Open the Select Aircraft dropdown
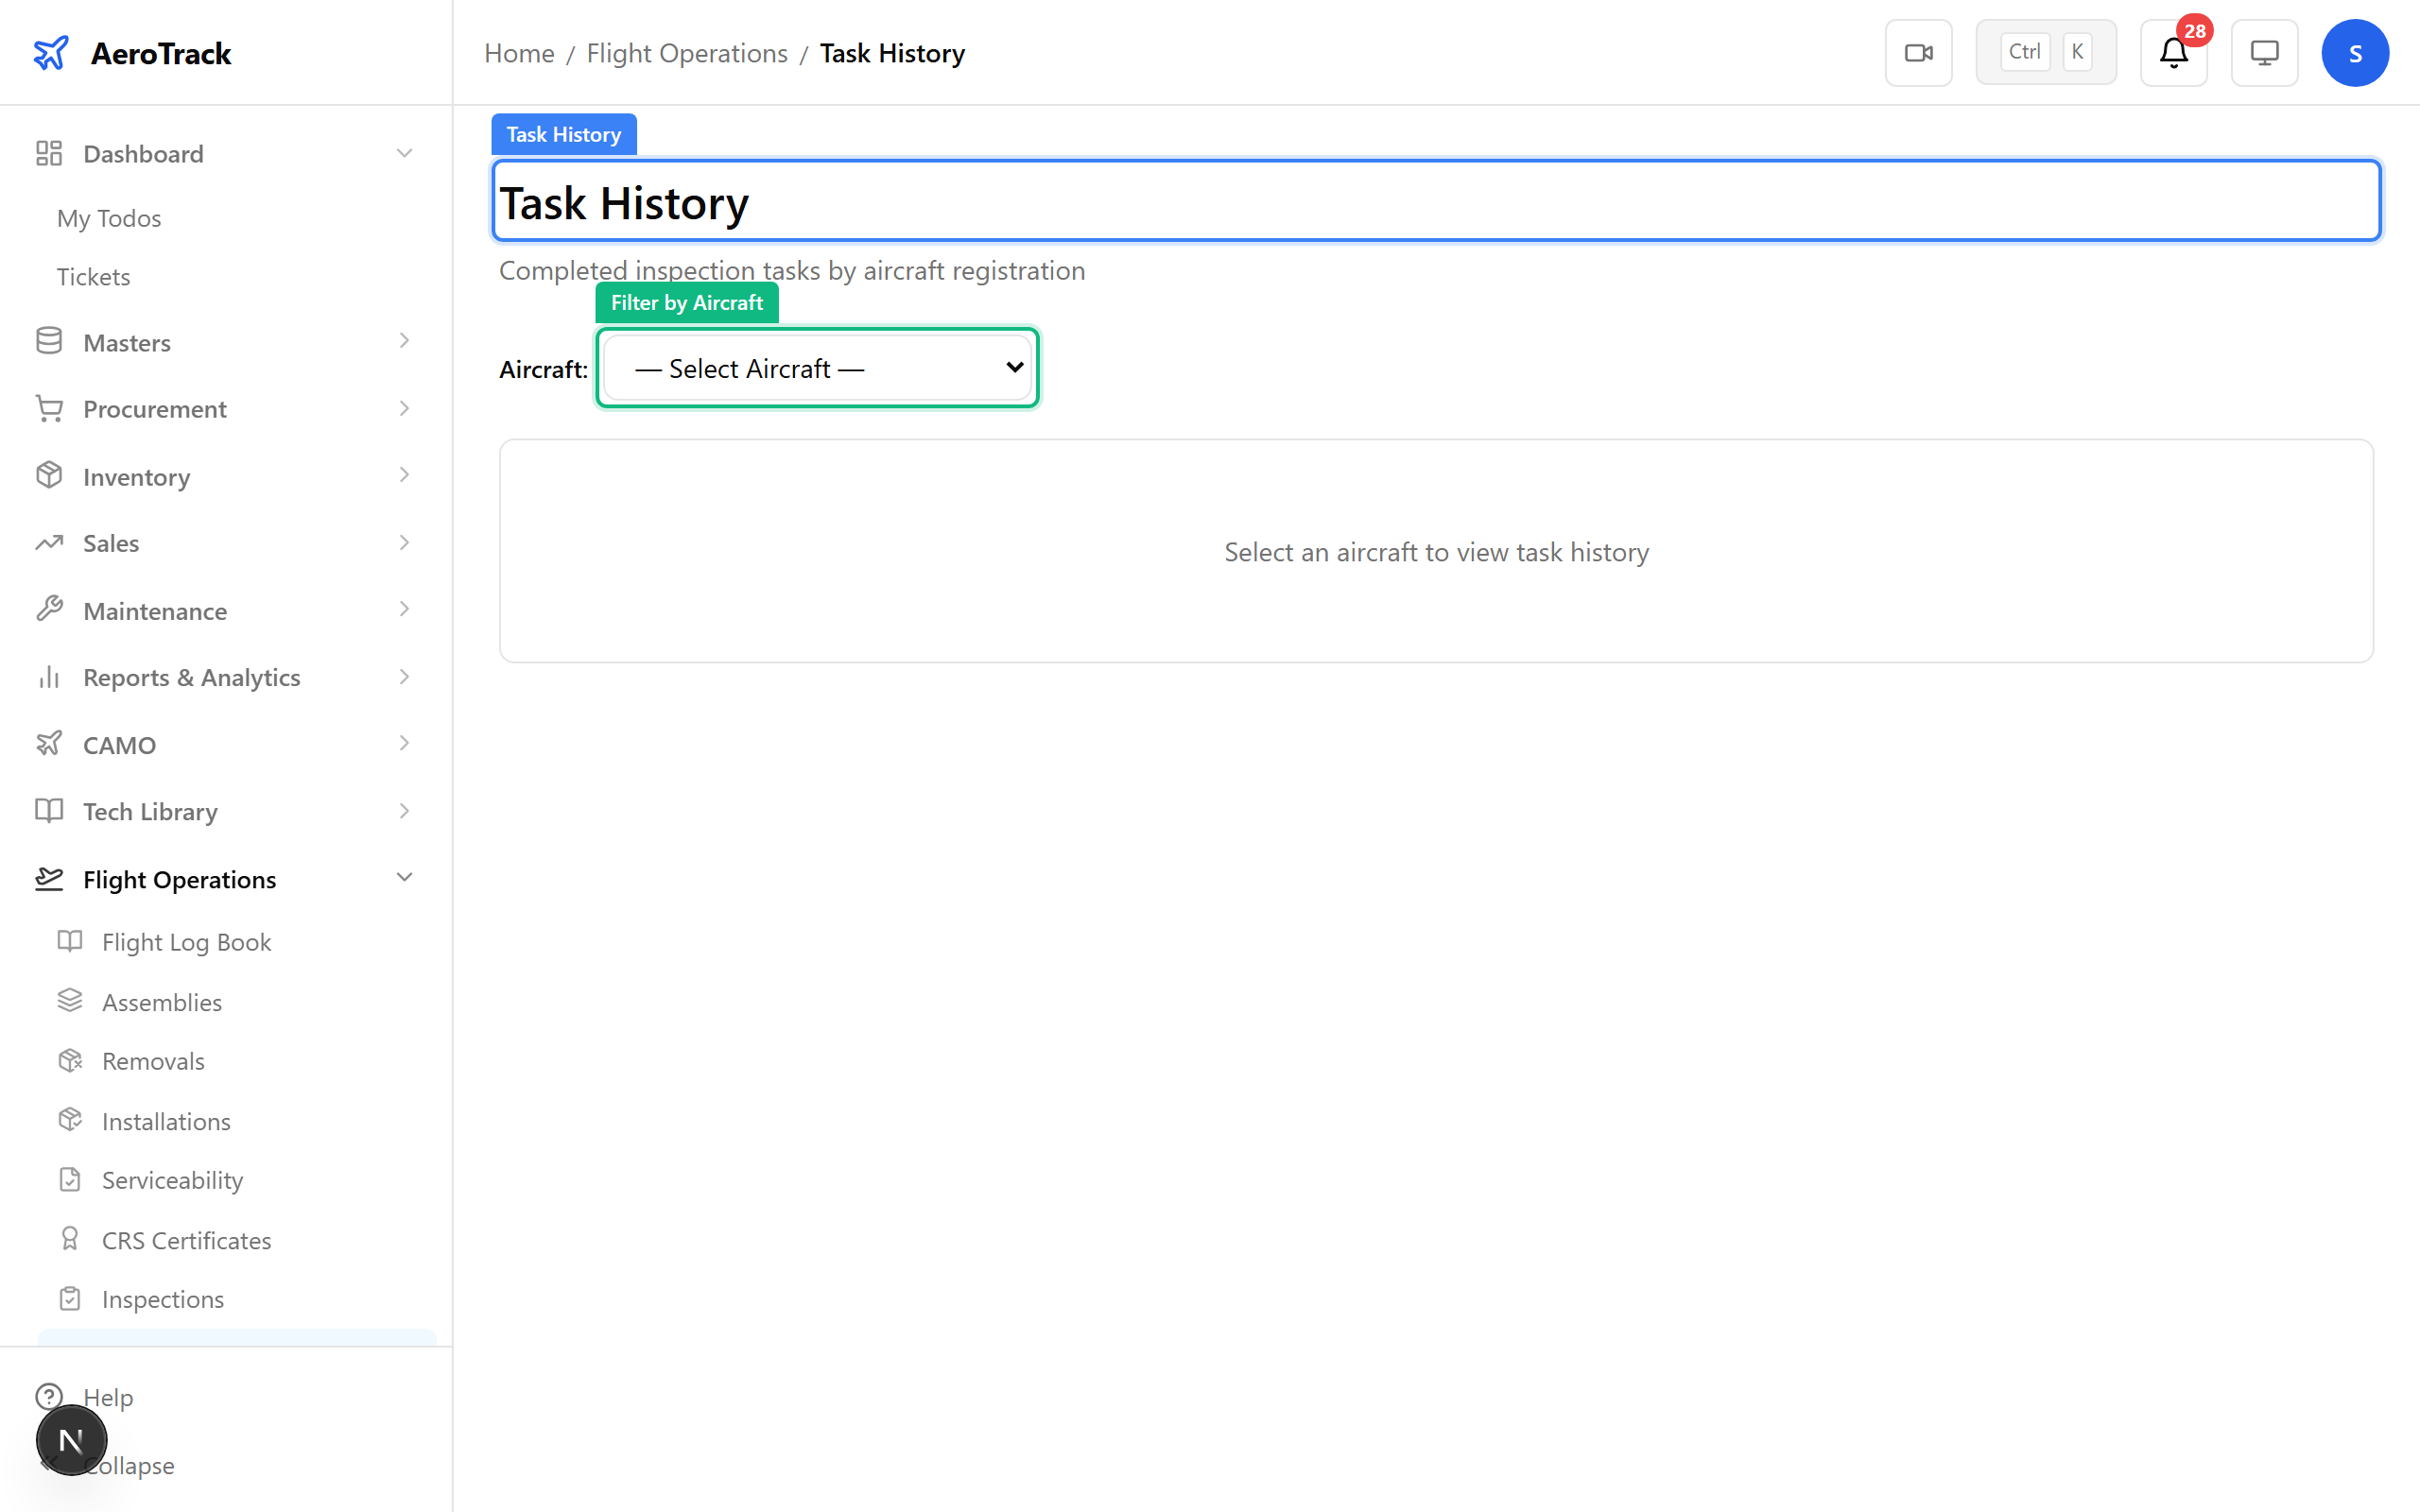The image size is (2420, 1512). pos(816,367)
